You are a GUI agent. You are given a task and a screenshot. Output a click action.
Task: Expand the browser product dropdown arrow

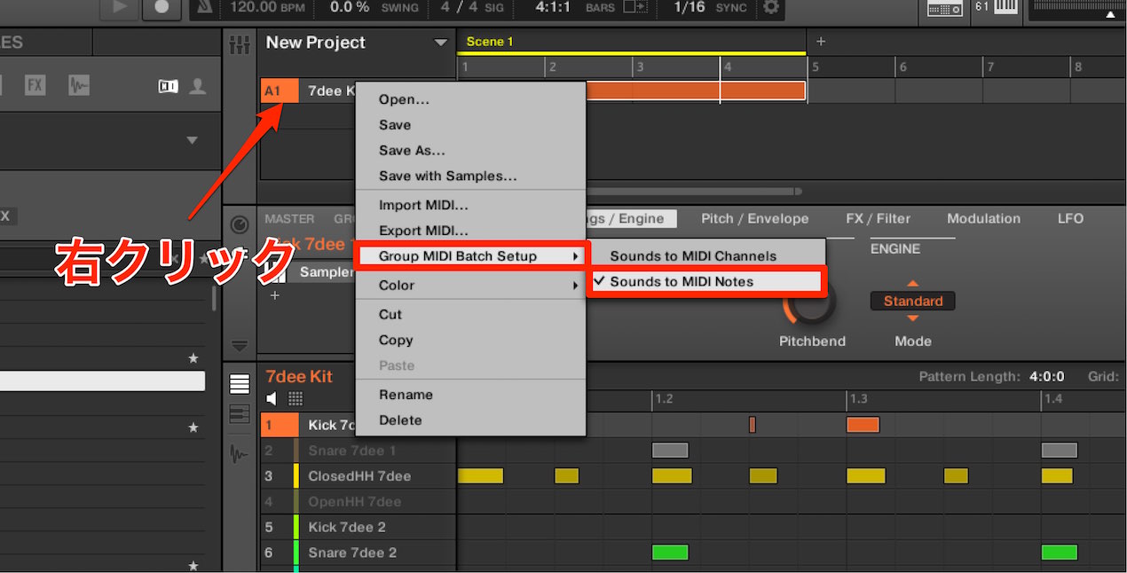pos(192,140)
